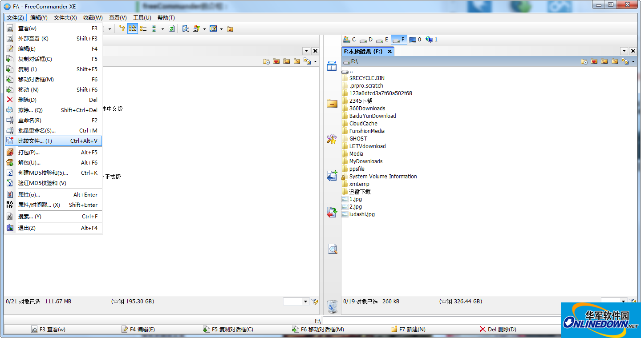
Task: Click the history folder icon in right panel
Action: (x=584, y=61)
